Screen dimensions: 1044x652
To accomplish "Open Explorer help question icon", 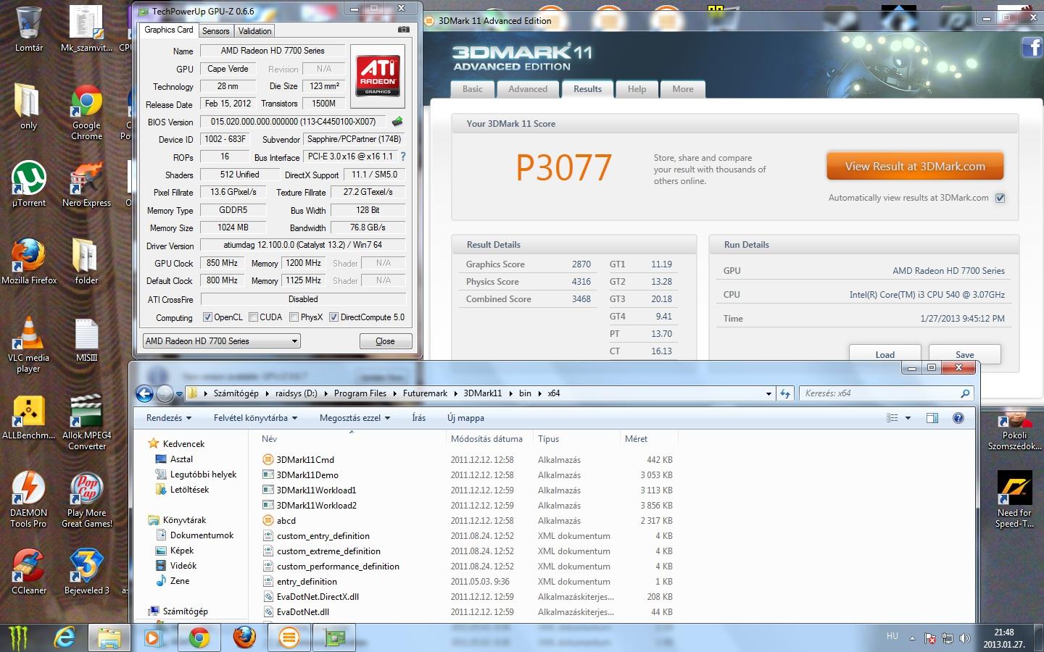I will tap(958, 418).
